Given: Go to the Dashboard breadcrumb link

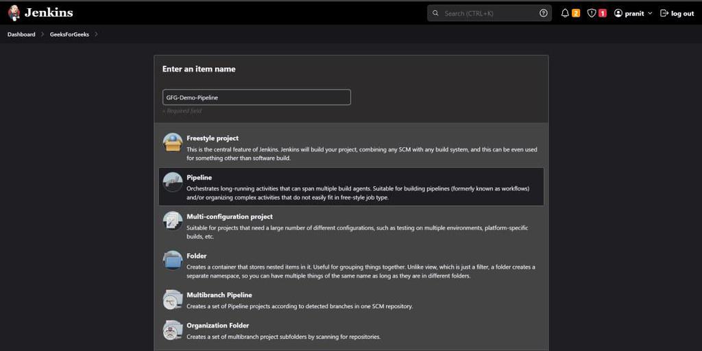Looking at the screenshot, I should (x=21, y=34).
